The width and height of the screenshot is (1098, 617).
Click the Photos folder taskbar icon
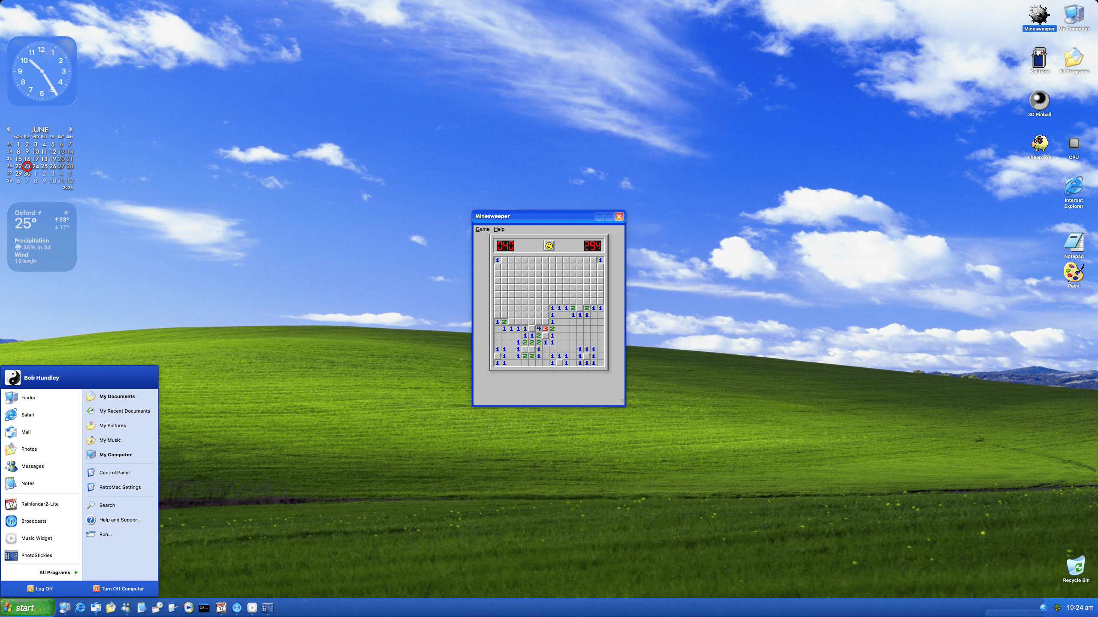pos(111,608)
